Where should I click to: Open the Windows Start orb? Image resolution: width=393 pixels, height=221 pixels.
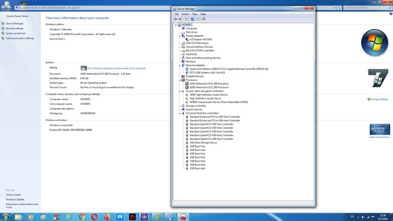pyautogui.click(x=6, y=217)
